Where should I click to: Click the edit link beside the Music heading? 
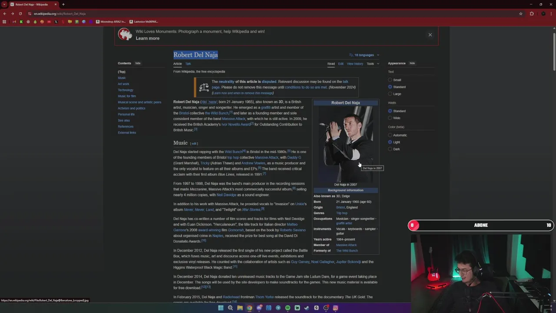coord(194,143)
